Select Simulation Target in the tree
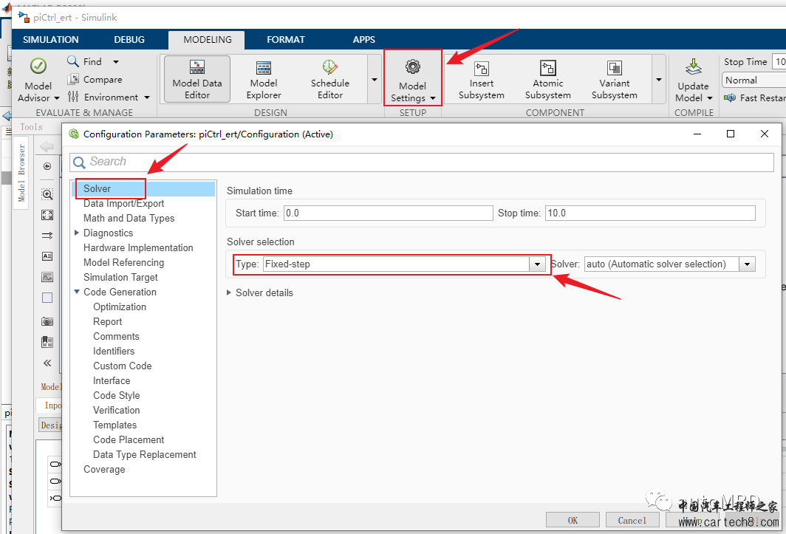Viewport: 786px width, 534px height. 120,277
